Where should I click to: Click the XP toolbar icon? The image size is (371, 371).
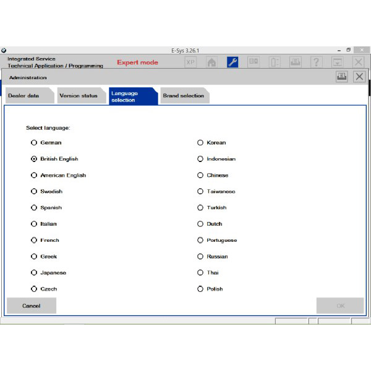(190, 62)
